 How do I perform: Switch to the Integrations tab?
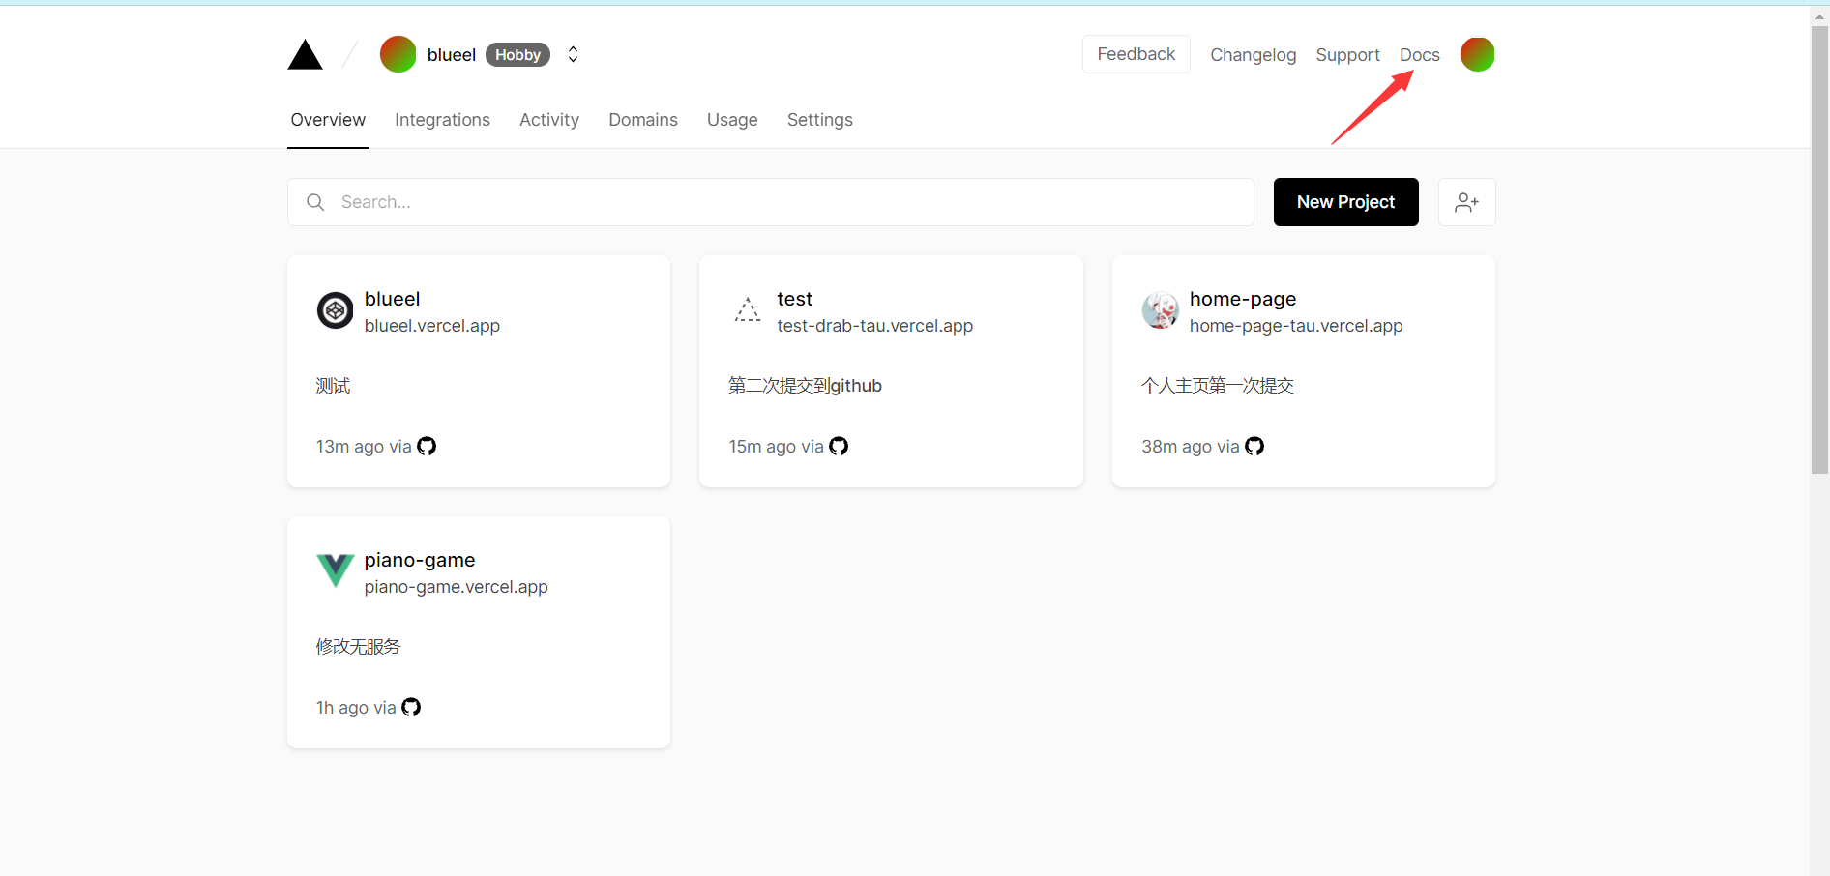tap(442, 120)
